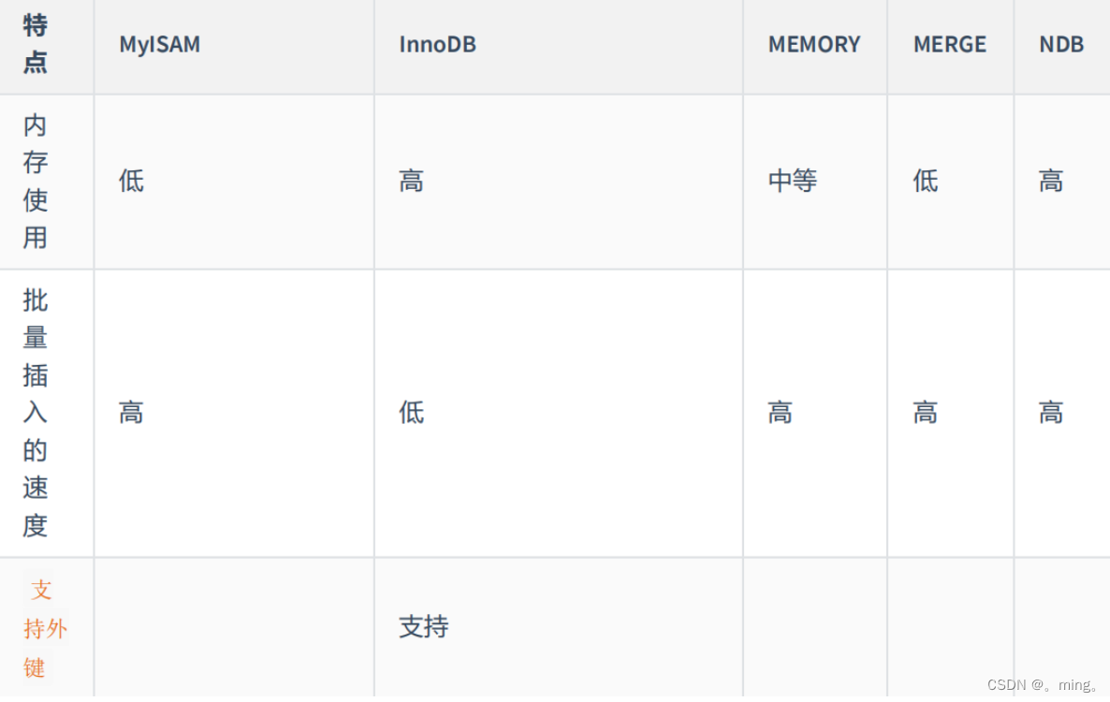Click the MEMORY column header
The width and height of the screenshot is (1110, 702).
tap(813, 45)
